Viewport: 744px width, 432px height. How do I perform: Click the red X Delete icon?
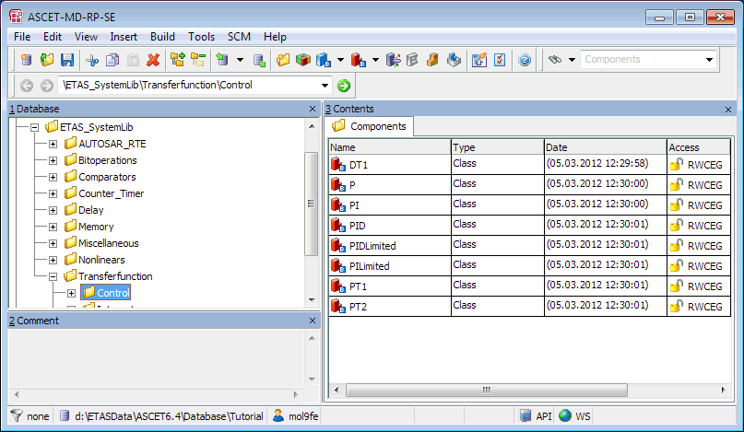153,60
